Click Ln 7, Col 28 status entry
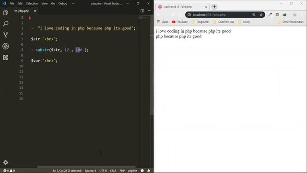This screenshot has height=173, width=307. point(67,171)
